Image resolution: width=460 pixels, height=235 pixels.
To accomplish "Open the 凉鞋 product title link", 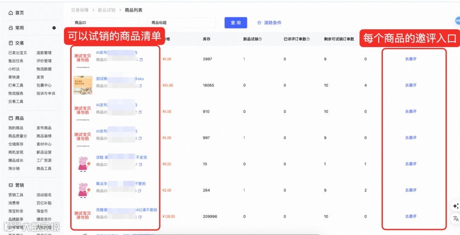I will coord(121,157).
